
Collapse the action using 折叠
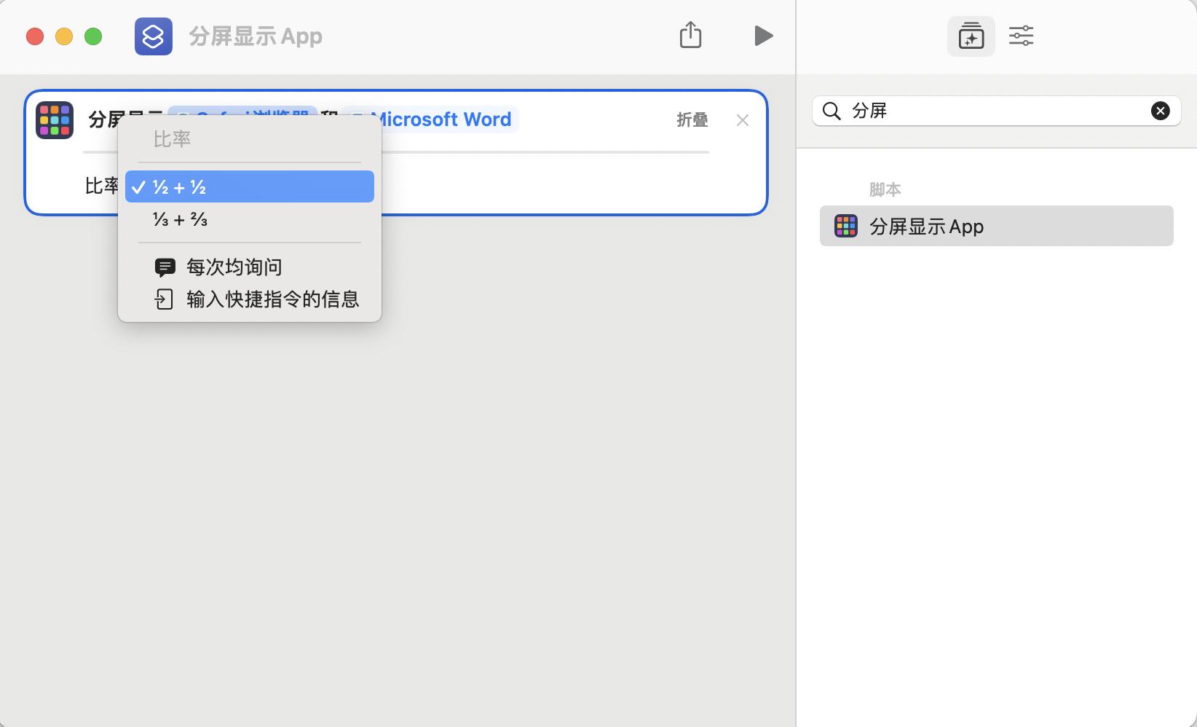pyautogui.click(x=691, y=119)
